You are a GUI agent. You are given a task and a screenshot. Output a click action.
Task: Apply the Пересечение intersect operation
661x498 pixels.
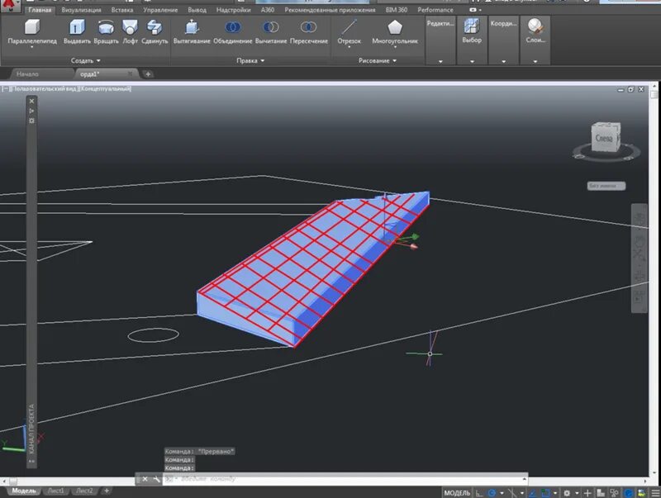[308, 31]
